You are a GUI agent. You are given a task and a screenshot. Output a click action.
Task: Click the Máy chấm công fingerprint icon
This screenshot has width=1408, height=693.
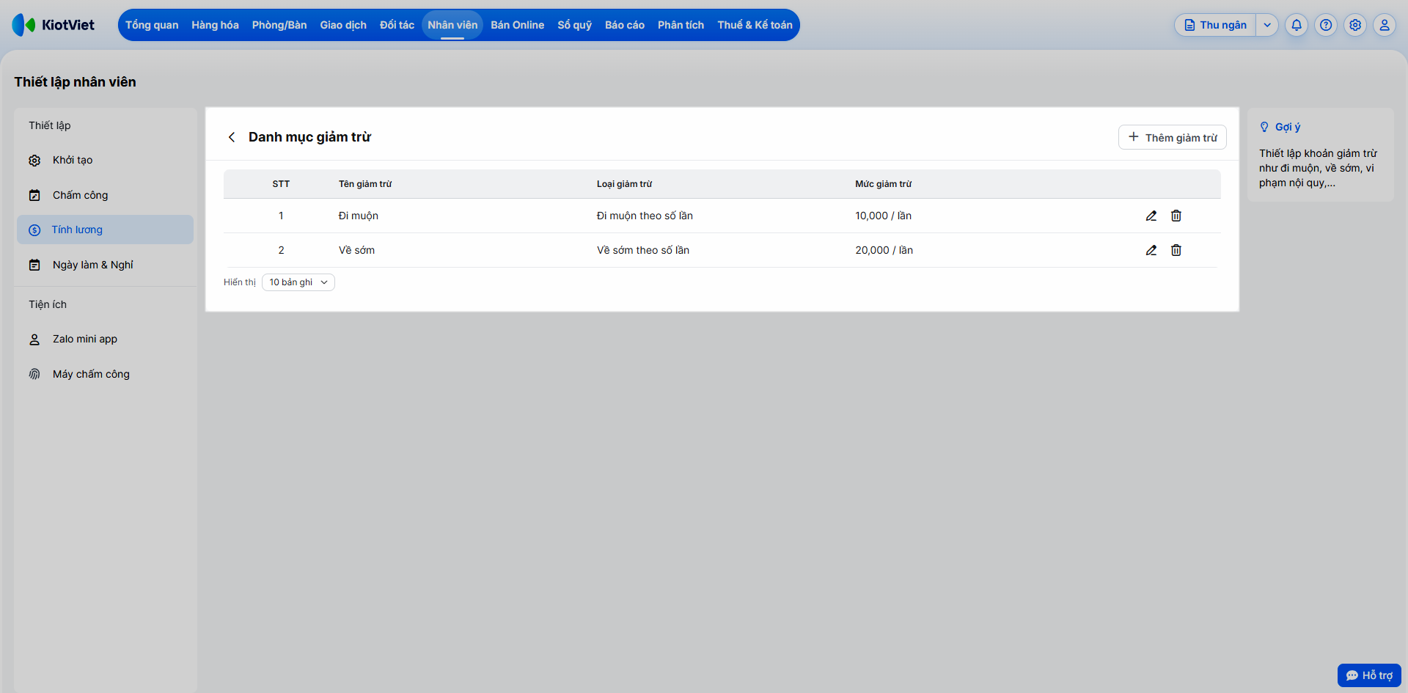tap(34, 374)
